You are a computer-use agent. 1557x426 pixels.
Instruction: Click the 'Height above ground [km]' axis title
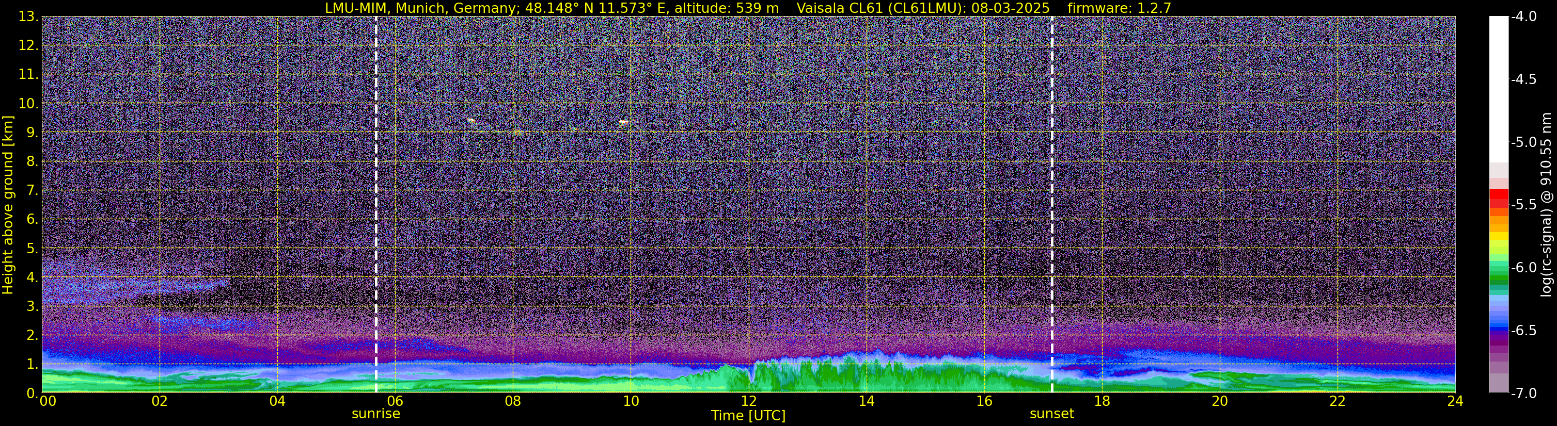(8, 205)
